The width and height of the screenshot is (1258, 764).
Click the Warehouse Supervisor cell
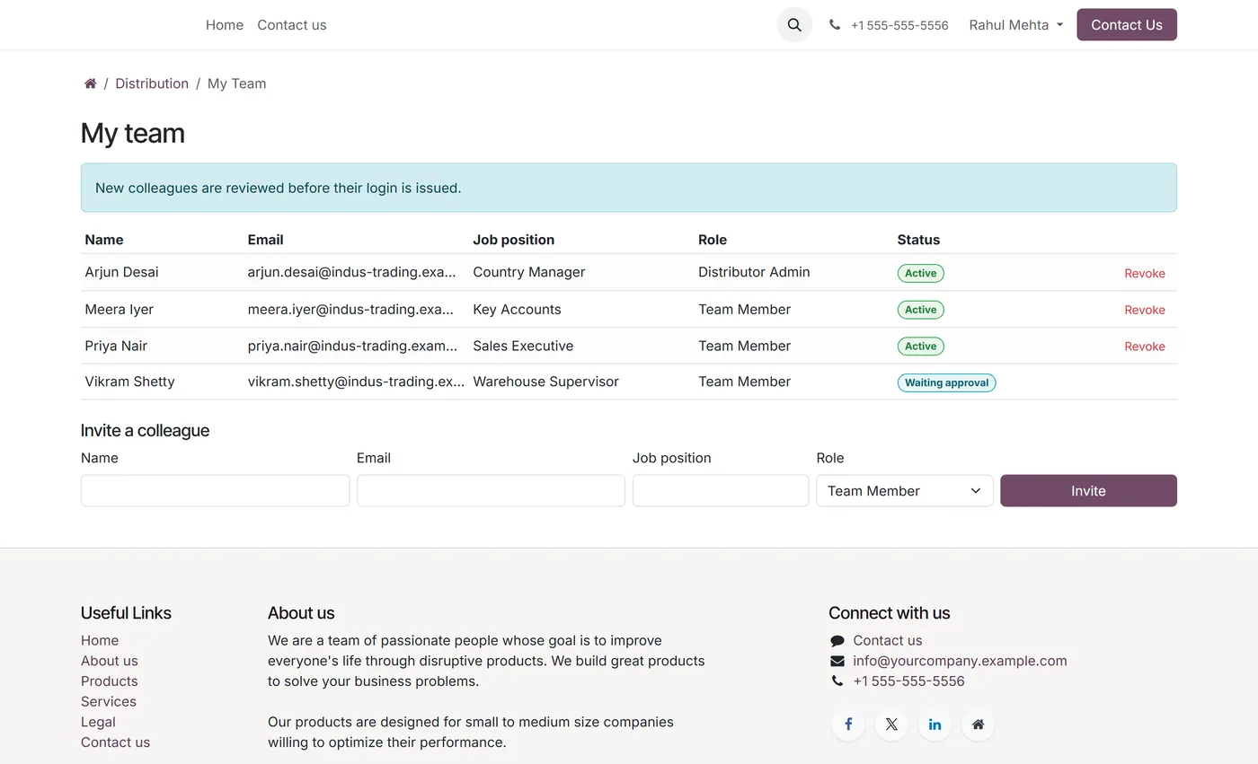coord(545,382)
